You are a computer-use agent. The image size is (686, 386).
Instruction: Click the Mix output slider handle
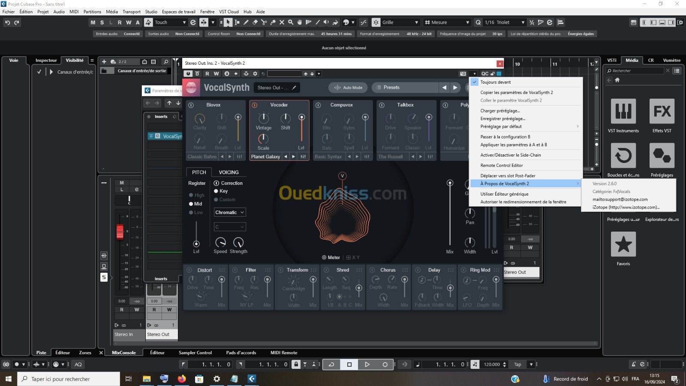pos(450,183)
